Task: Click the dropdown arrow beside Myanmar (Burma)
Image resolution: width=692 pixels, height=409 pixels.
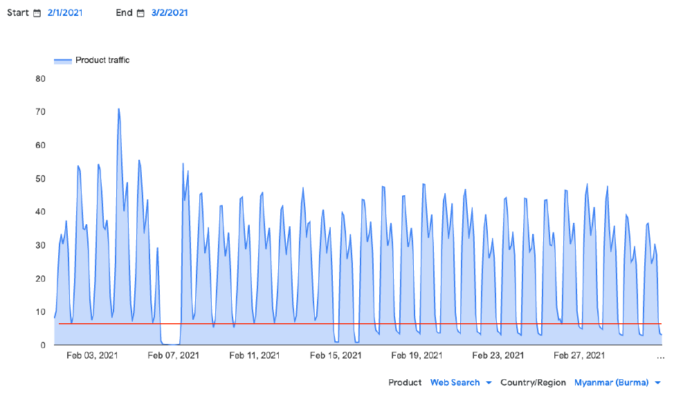Action: click(657, 382)
